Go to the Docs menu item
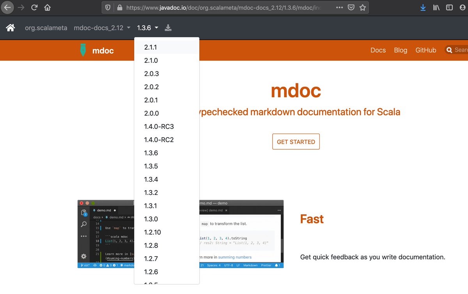Viewport: 468px width, 294px height. pos(378,50)
